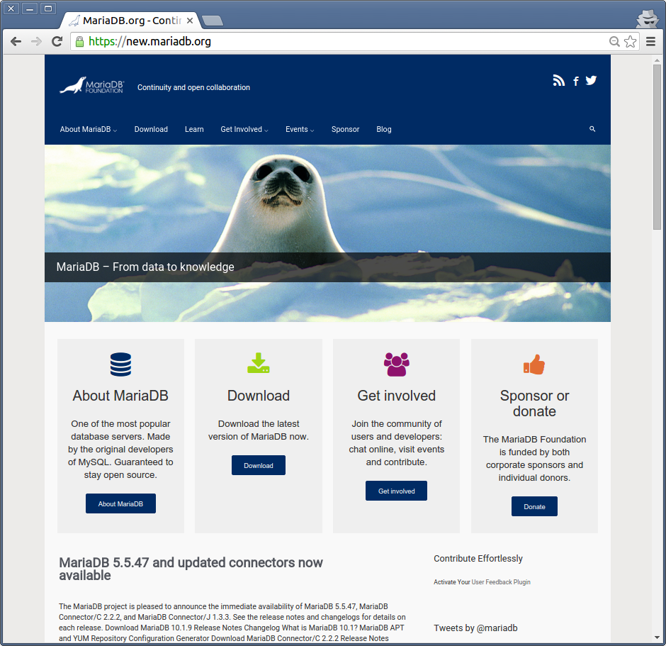The height and width of the screenshot is (646, 666).
Task: Click the blue database stack icon
Action: 120,364
